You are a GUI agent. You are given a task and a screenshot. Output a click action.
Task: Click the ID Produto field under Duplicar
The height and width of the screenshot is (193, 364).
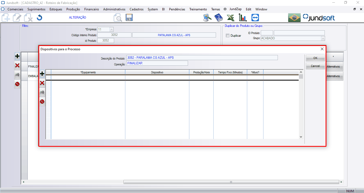tap(267, 33)
